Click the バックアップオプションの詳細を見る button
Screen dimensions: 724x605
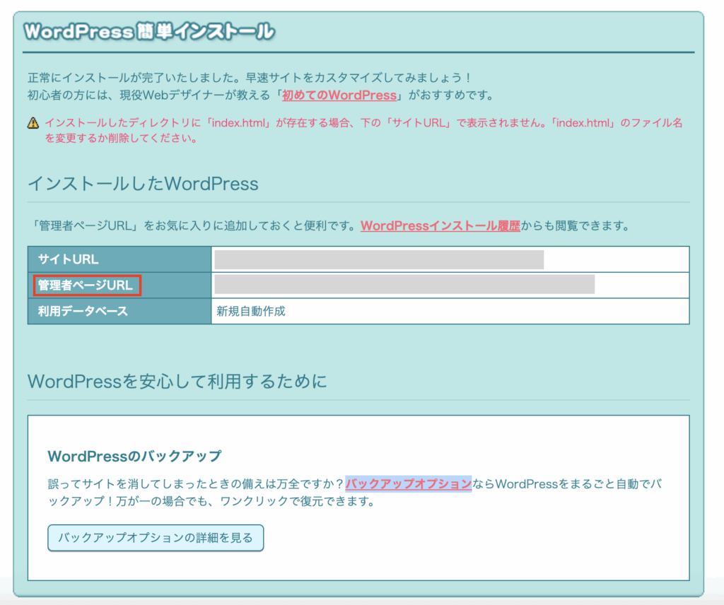tap(155, 538)
